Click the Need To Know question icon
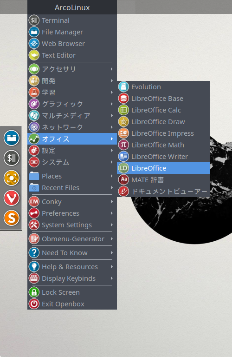The image size is (232, 357). 34,253
